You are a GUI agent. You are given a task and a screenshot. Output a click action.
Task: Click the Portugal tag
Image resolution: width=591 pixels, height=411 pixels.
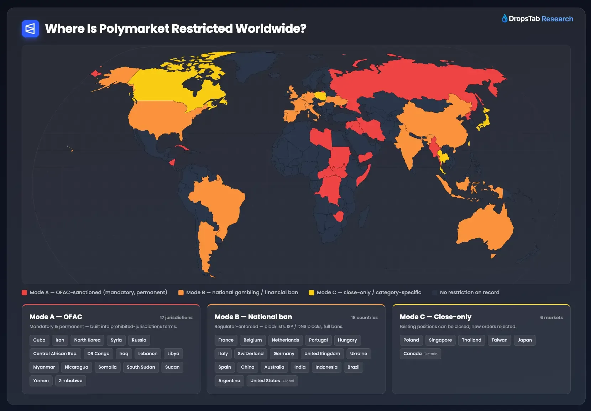click(318, 340)
